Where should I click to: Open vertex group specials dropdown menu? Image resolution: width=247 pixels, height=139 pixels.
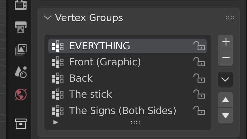226,79
